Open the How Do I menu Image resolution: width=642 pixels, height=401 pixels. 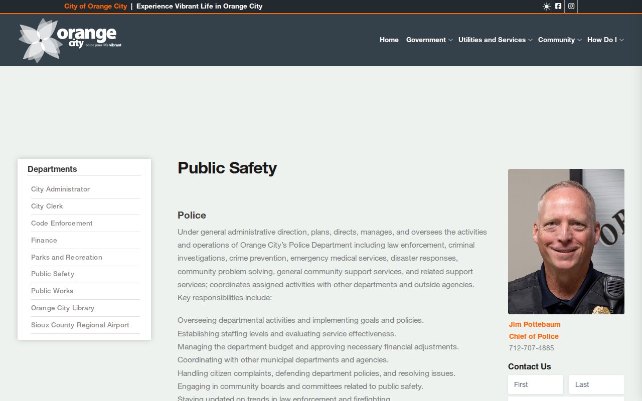pos(602,40)
